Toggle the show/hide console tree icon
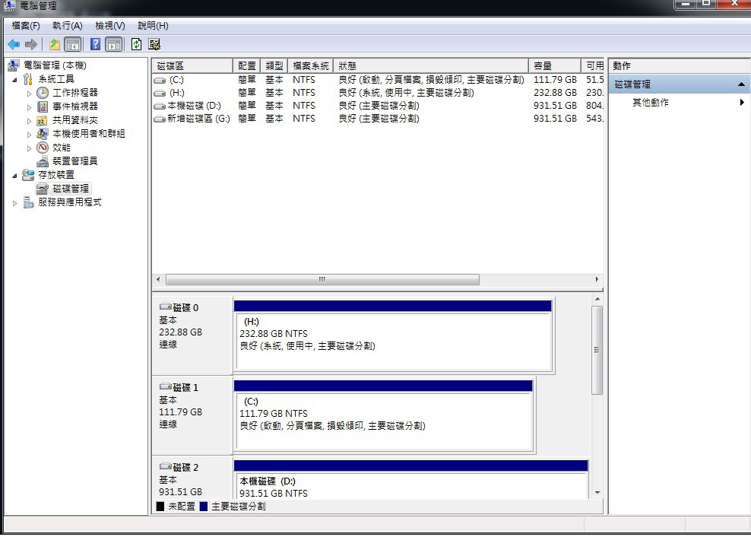The height and width of the screenshot is (537, 751). tap(73, 45)
